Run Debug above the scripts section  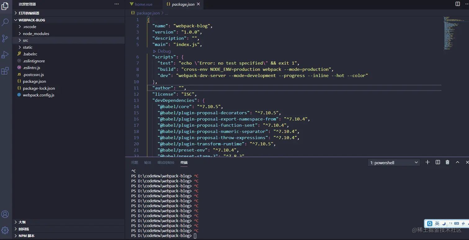tap(163, 51)
